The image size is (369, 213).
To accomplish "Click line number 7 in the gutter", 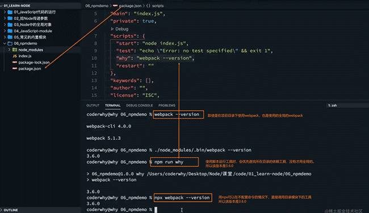I will pos(95,36).
